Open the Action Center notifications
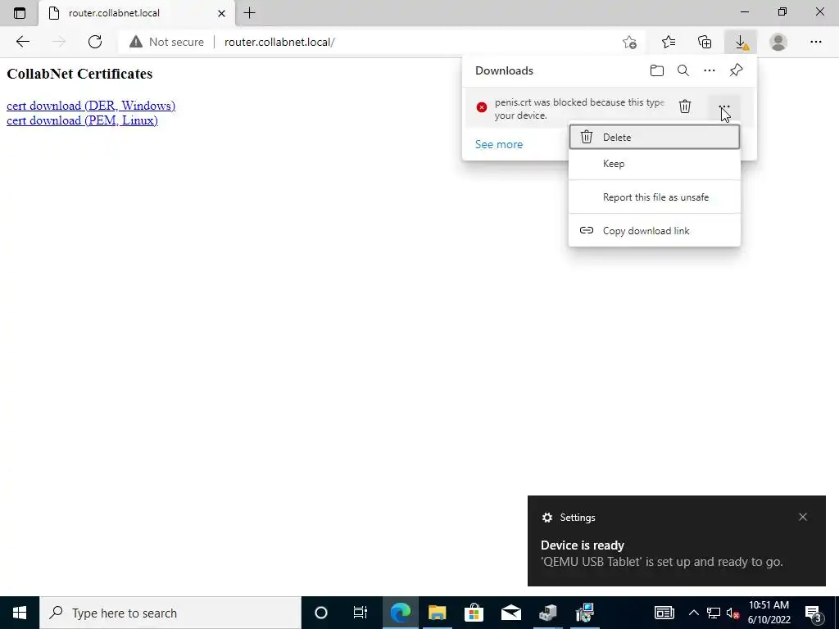The width and height of the screenshot is (839, 629). pos(814,613)
